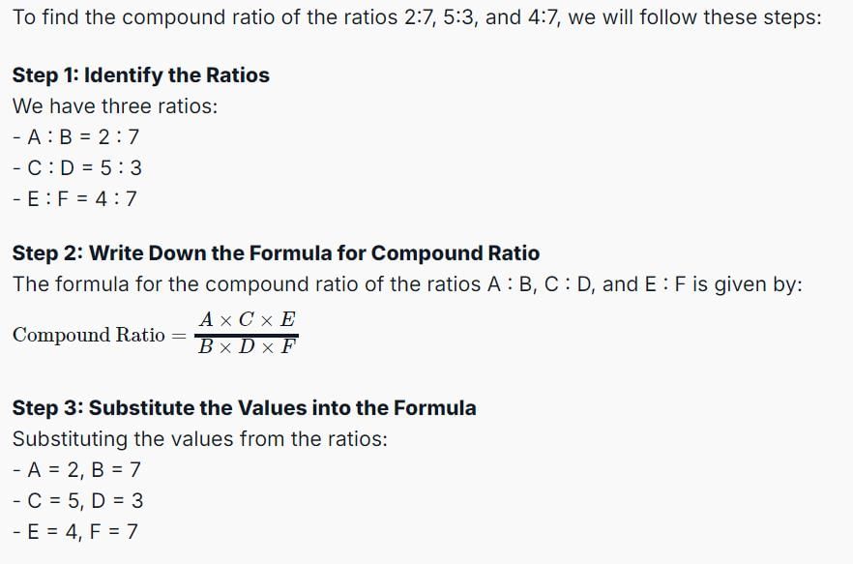Click the line A : B = 2 : 7
The height and width of the screenshot is (564, 853).
(x=76, y=136)
